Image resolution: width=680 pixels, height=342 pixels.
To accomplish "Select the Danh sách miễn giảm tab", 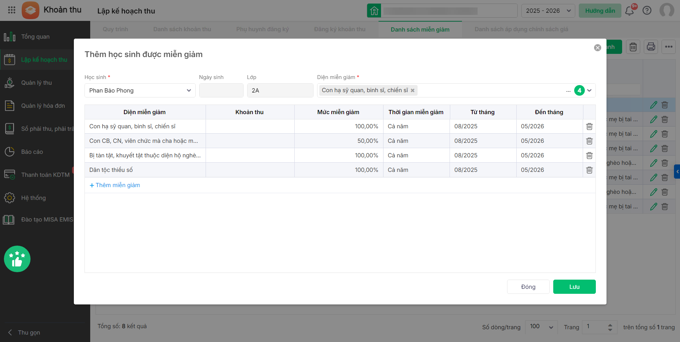I will pos(420,29).
